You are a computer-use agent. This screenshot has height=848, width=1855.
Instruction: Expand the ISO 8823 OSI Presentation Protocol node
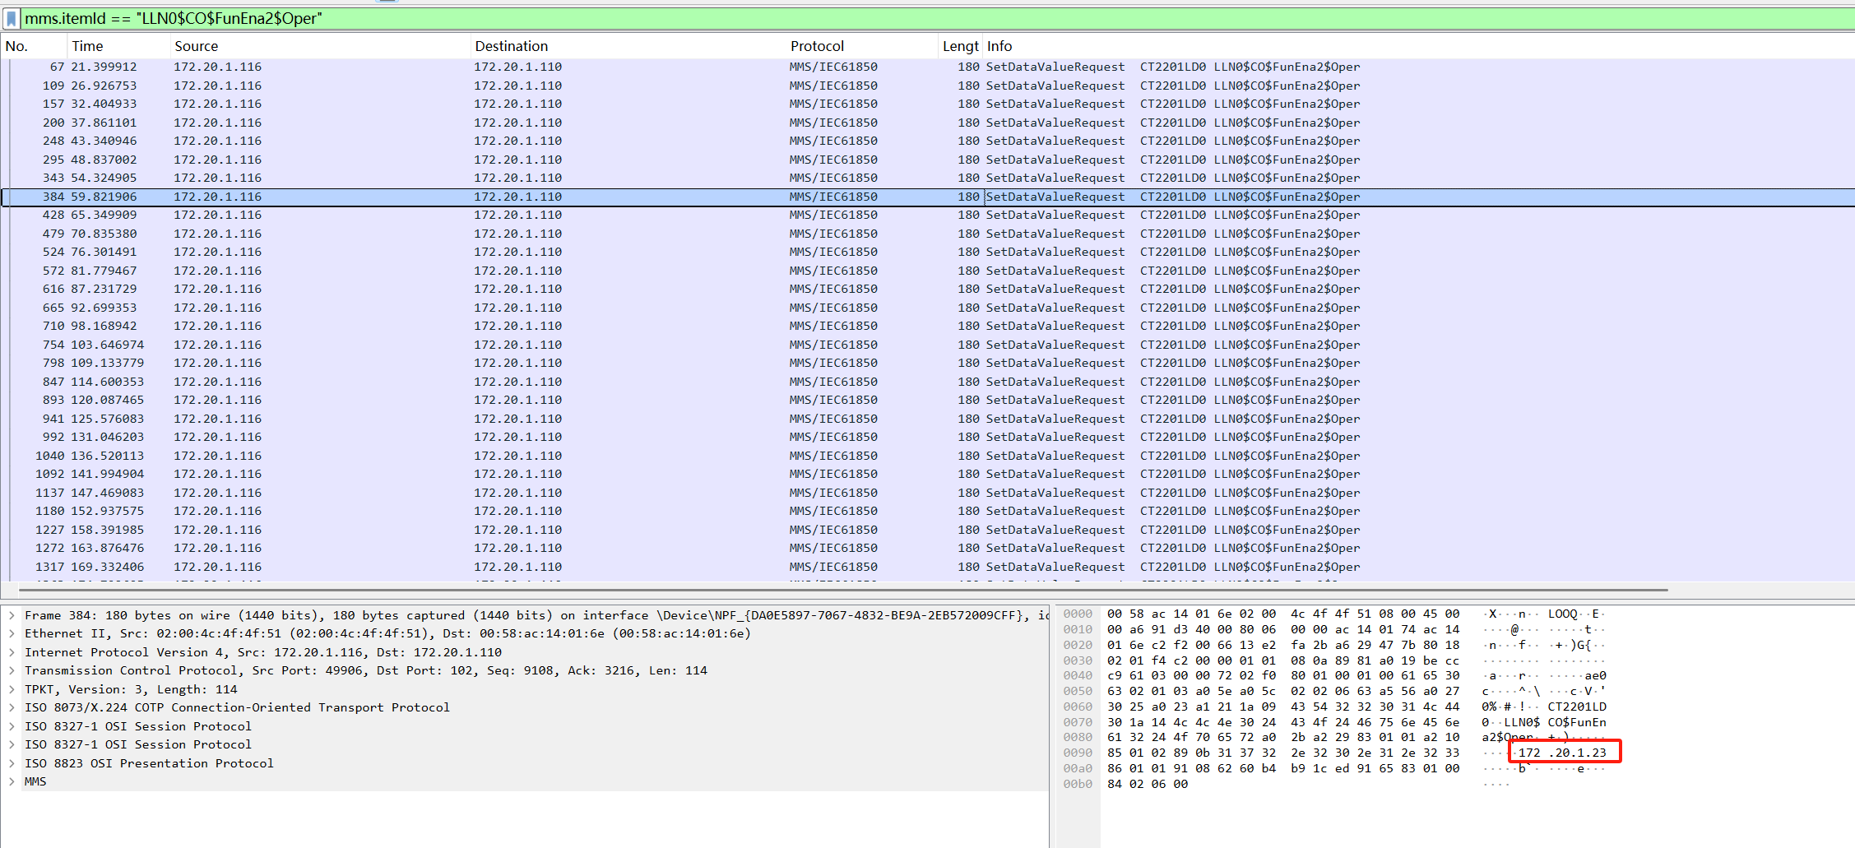pos(12,763)
